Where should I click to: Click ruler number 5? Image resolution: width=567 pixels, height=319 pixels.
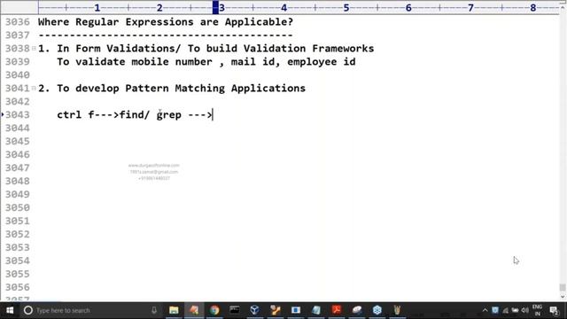click(x=346, y=8)
